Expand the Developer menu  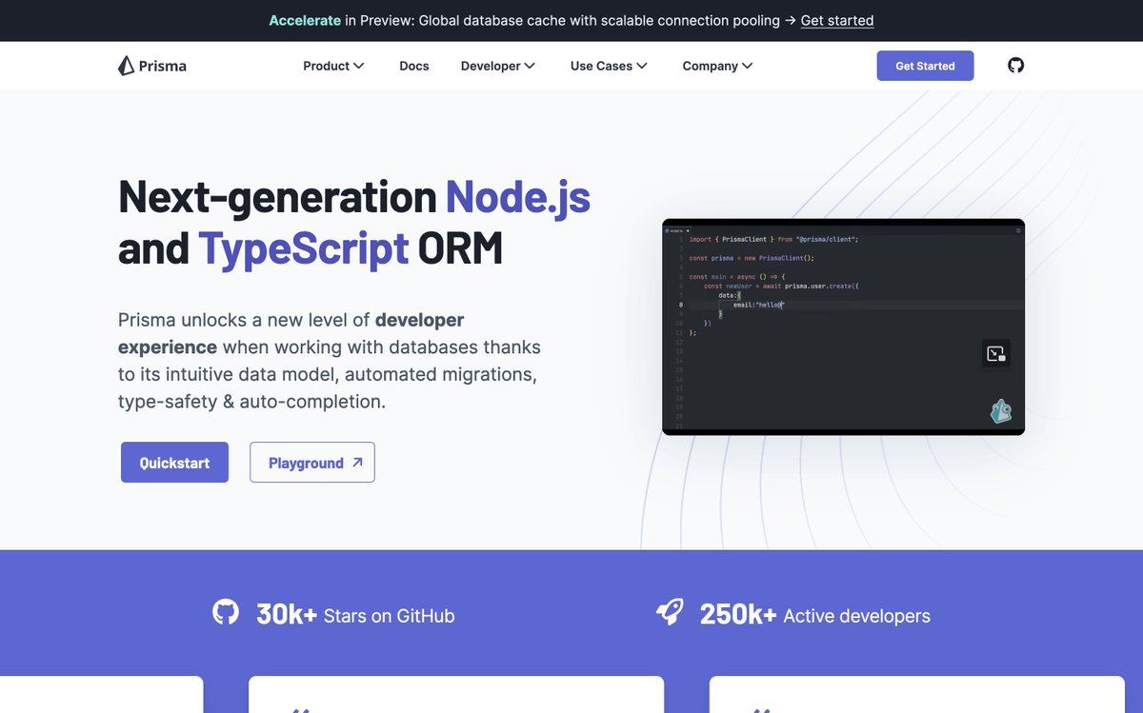497,66
